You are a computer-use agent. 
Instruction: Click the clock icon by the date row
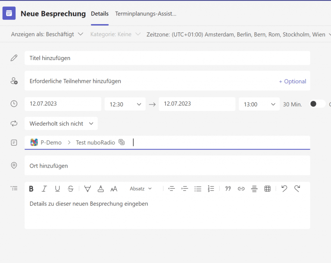click(x=14, y=104)
